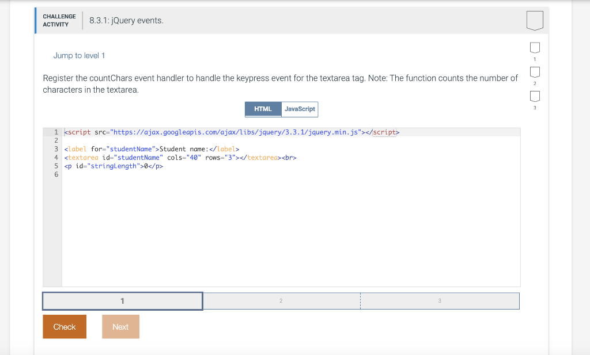Image resolution: width=590 pixels, height=355 pixels.
Task: Select level 1 in progress bar
Action: [x=123, y=301]
